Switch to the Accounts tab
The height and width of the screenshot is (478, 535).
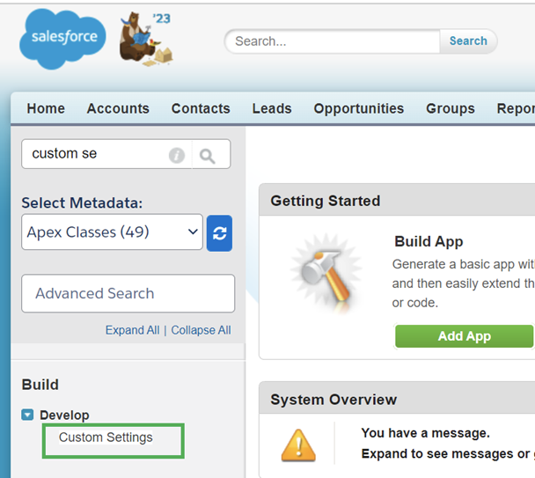point(118,108)
